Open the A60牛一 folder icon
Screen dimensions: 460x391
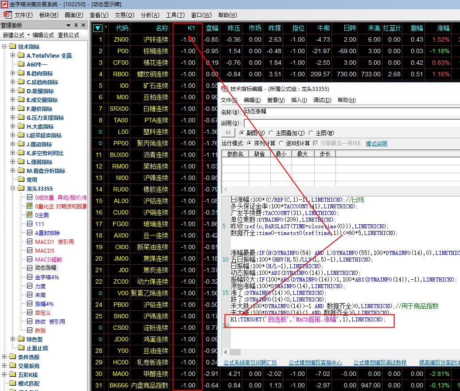pyautogui.click(x=21, y=64)
